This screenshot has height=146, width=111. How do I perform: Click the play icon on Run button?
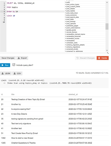tap(3, 65)
